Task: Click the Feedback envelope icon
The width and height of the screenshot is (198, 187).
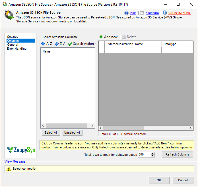Action: tap(142, 13)
